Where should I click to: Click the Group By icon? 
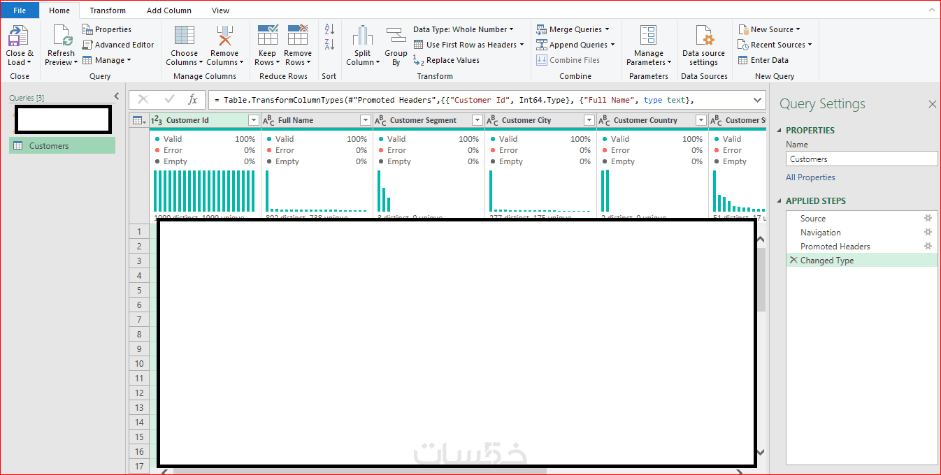[396, 36]
